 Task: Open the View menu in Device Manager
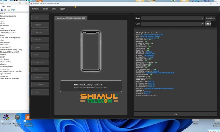3,6
